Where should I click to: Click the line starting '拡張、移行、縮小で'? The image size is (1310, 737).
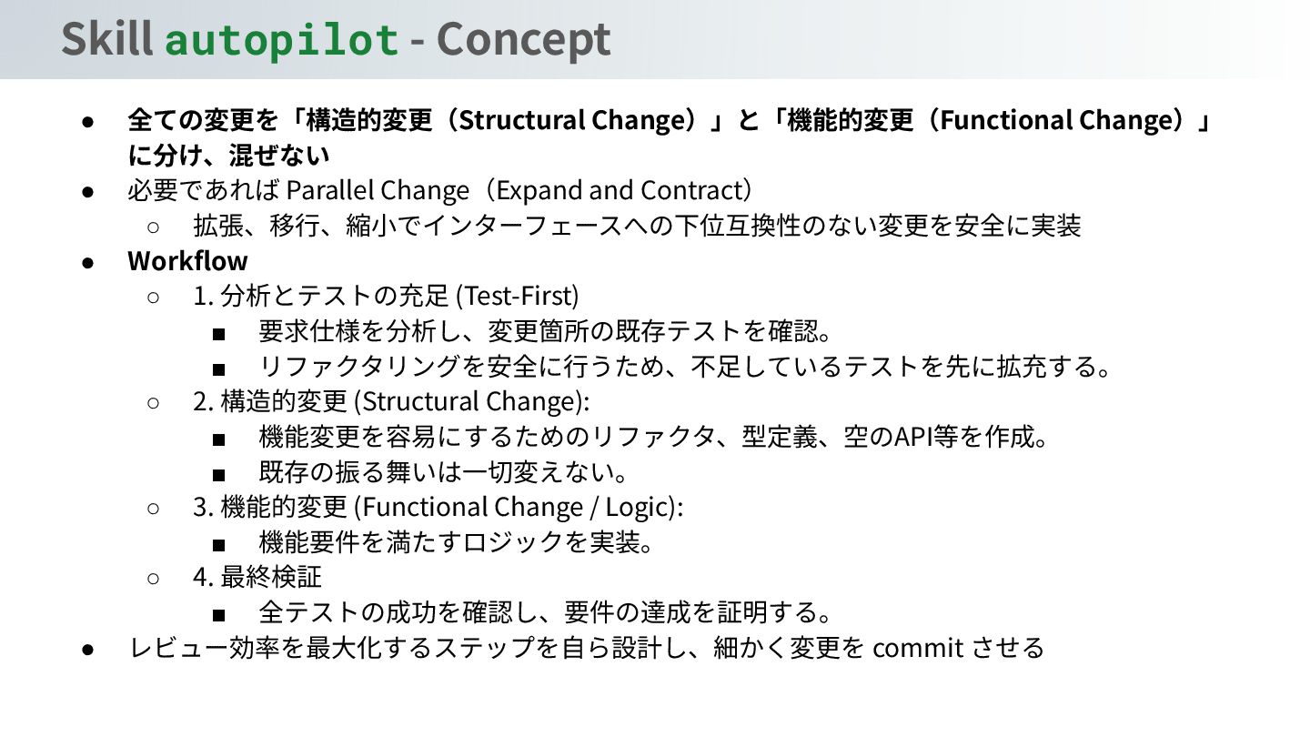pos(637,226)
